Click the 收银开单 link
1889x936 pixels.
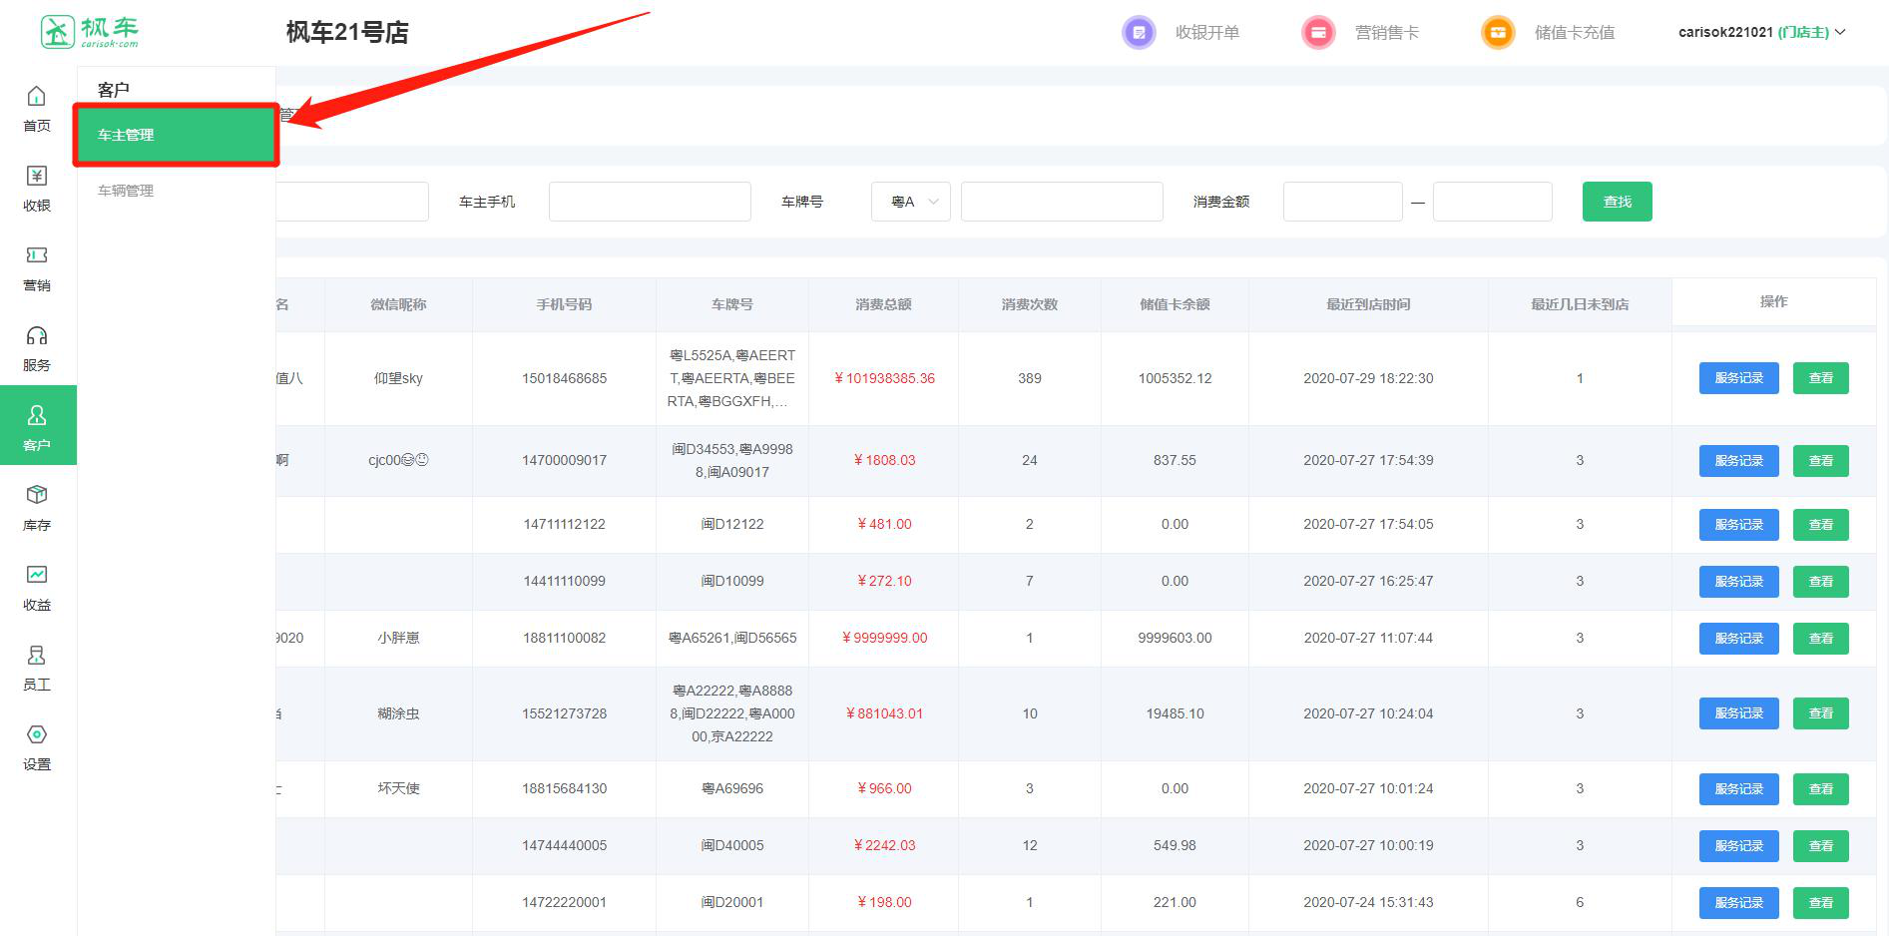point(1207,32)
